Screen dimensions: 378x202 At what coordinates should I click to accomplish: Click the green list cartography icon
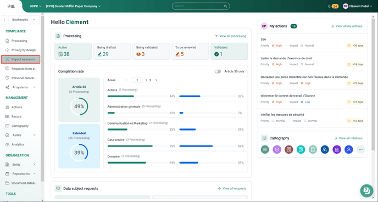[265, 149]
